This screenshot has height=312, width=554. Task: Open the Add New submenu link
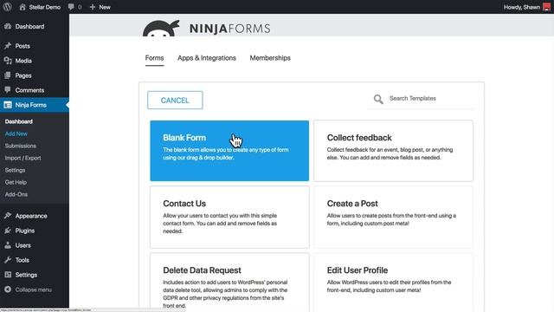(x=16, y=133)
